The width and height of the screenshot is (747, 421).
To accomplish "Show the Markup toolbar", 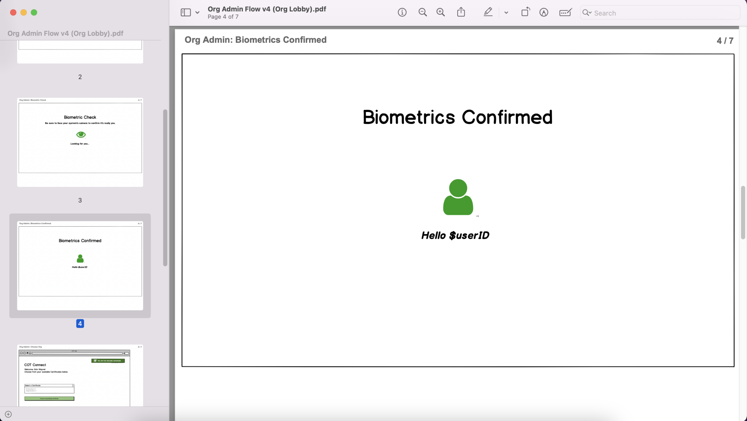I will [x=544, y=13].
